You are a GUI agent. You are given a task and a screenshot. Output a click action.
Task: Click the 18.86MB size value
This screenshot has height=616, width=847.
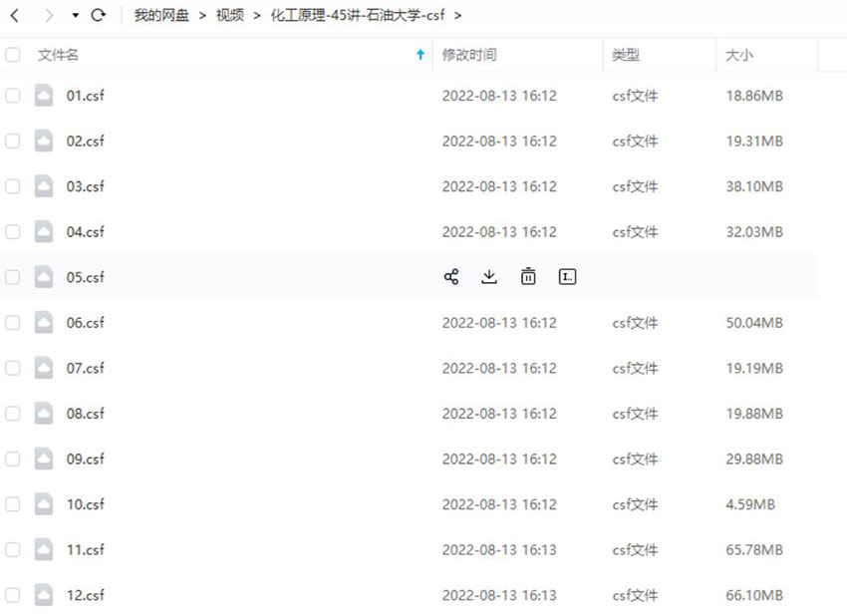pyautogui.click(x=754, y=96)
